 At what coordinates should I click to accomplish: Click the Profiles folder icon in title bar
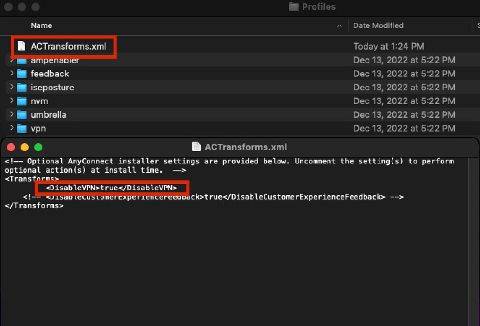tap(293, 7)
